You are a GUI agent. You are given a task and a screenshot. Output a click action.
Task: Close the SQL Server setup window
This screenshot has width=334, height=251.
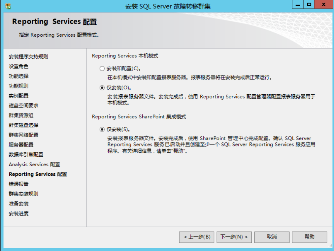[324, 5]
